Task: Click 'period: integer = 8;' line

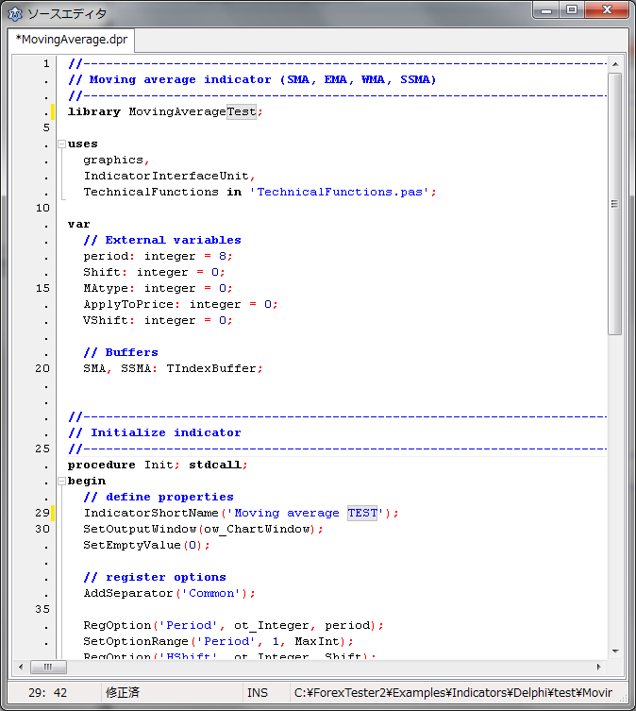Action: [x=158, y=256]
